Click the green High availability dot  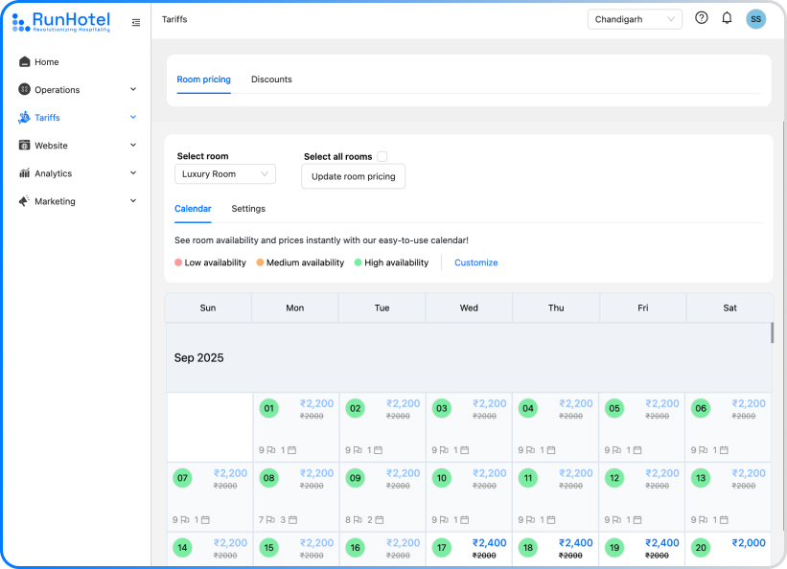358,262
